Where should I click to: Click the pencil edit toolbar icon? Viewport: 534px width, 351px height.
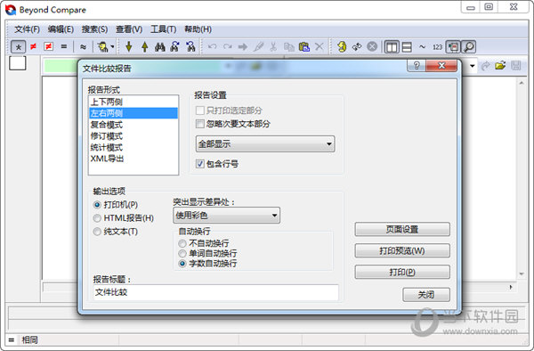coord(258,46)
